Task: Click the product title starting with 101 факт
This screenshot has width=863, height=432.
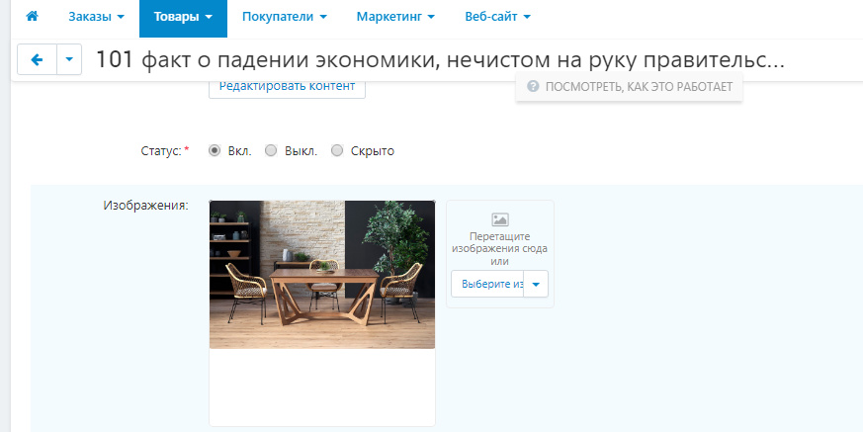Action: click(x=440, y=60)
